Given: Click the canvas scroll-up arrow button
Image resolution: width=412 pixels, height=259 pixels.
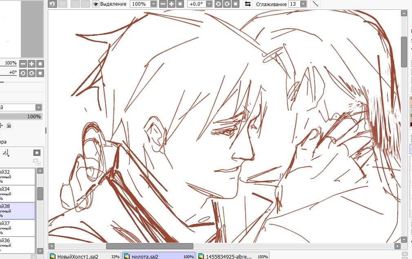Looking at the screenshot, I should point(404,13).
